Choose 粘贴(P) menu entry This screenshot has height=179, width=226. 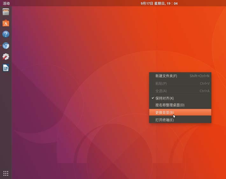pyautogui.click(x=180, y=83)
